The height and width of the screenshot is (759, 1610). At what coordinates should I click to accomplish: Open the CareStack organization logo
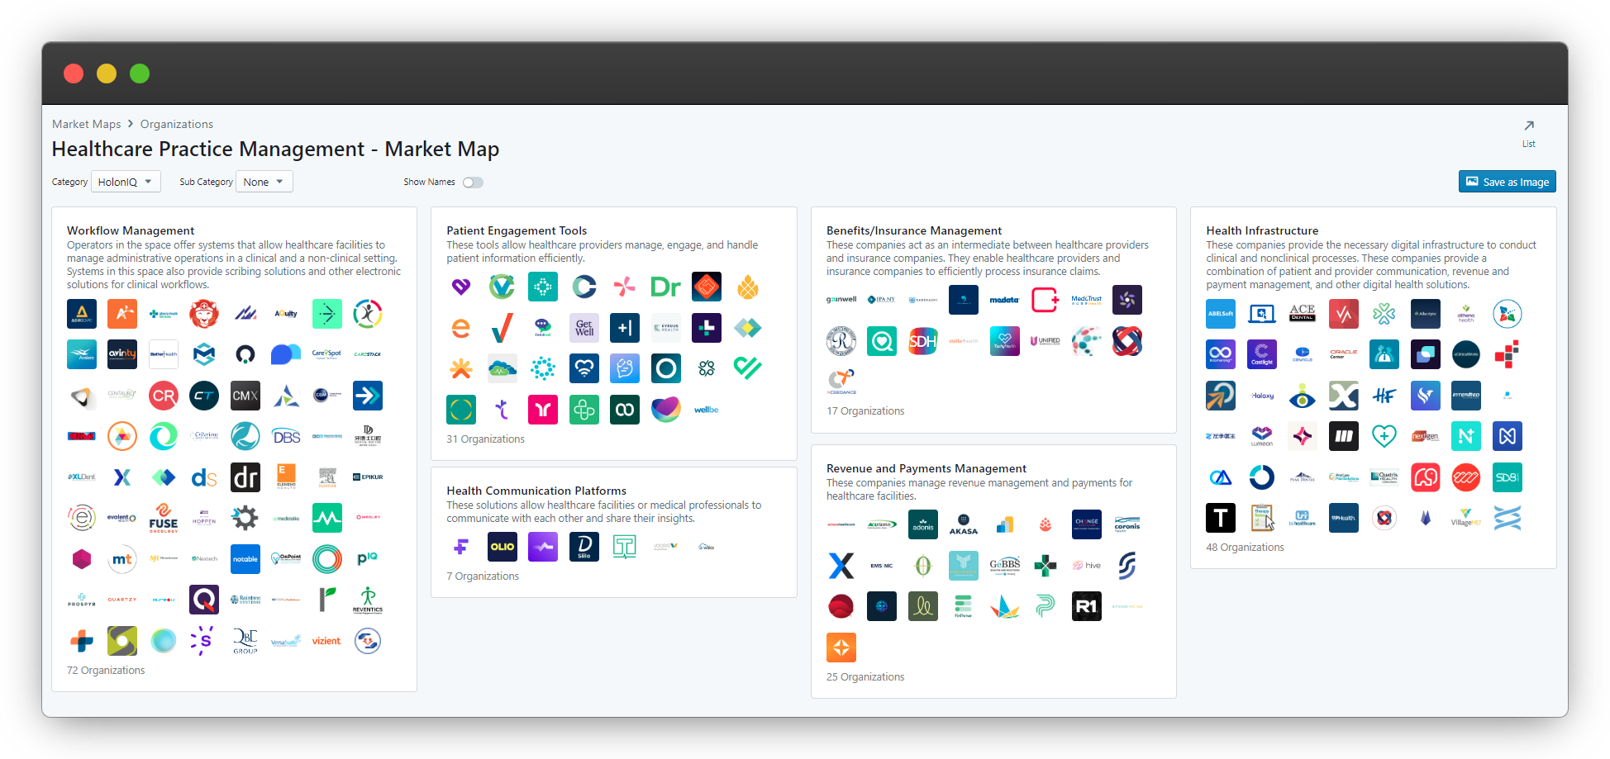click(x=368, y=354)
